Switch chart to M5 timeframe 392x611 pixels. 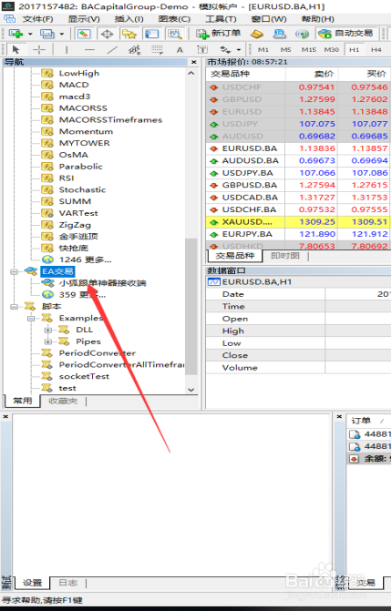285,49
